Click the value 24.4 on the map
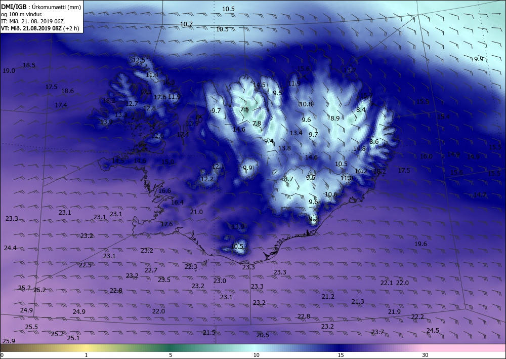506x359 pixels. (10, 248)
